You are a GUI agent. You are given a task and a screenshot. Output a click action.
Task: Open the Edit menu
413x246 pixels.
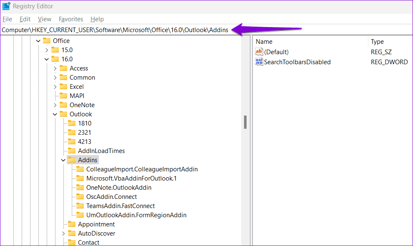click(25, 19)
